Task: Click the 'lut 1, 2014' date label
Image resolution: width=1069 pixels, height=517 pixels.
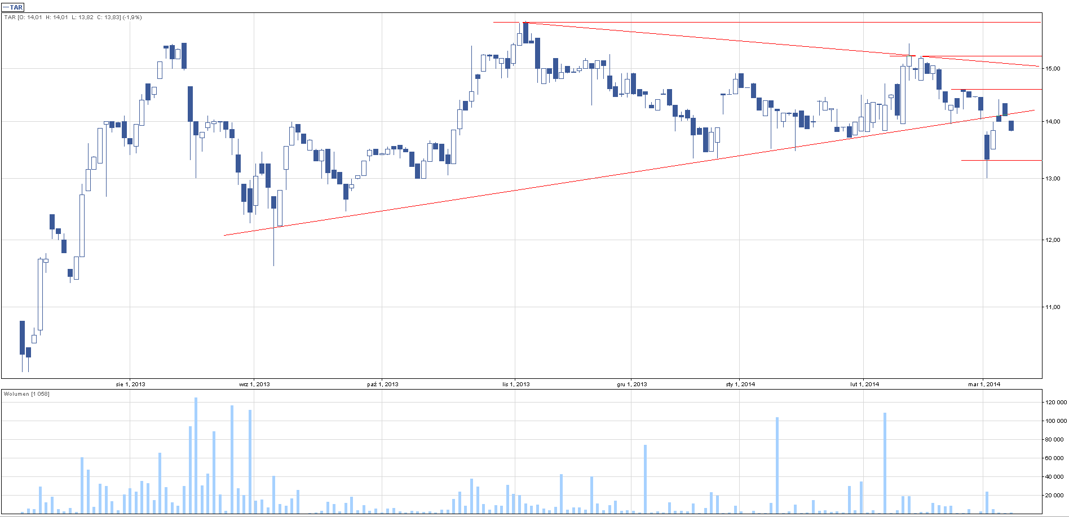Action: [x=864, y=385]
